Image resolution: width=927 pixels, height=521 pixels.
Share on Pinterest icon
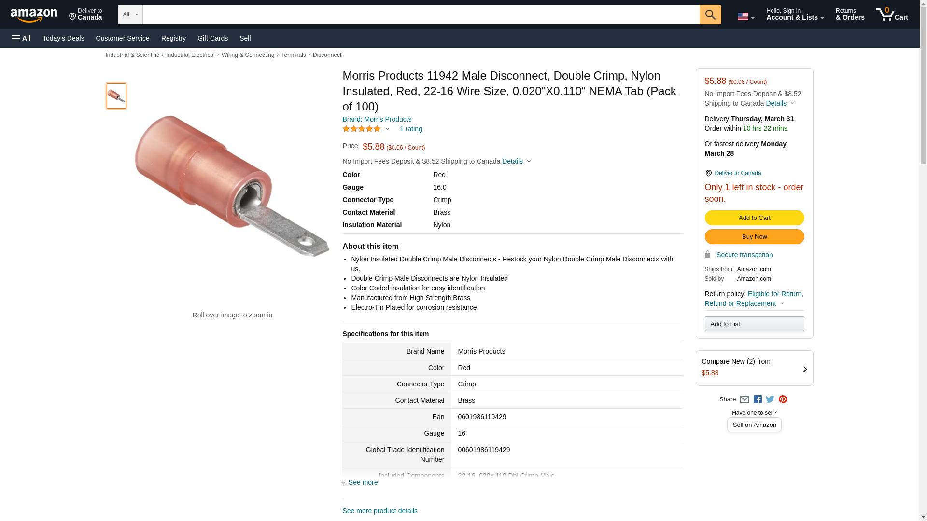point(783,399)
